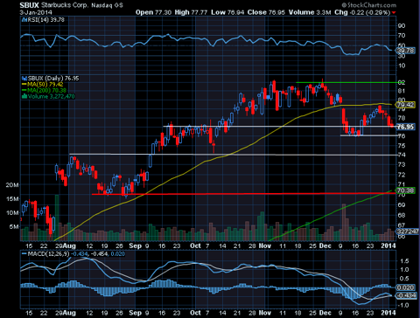Click the 3-Jan-2014 chart date
420x318 pixels.
[x=36, y=12]
